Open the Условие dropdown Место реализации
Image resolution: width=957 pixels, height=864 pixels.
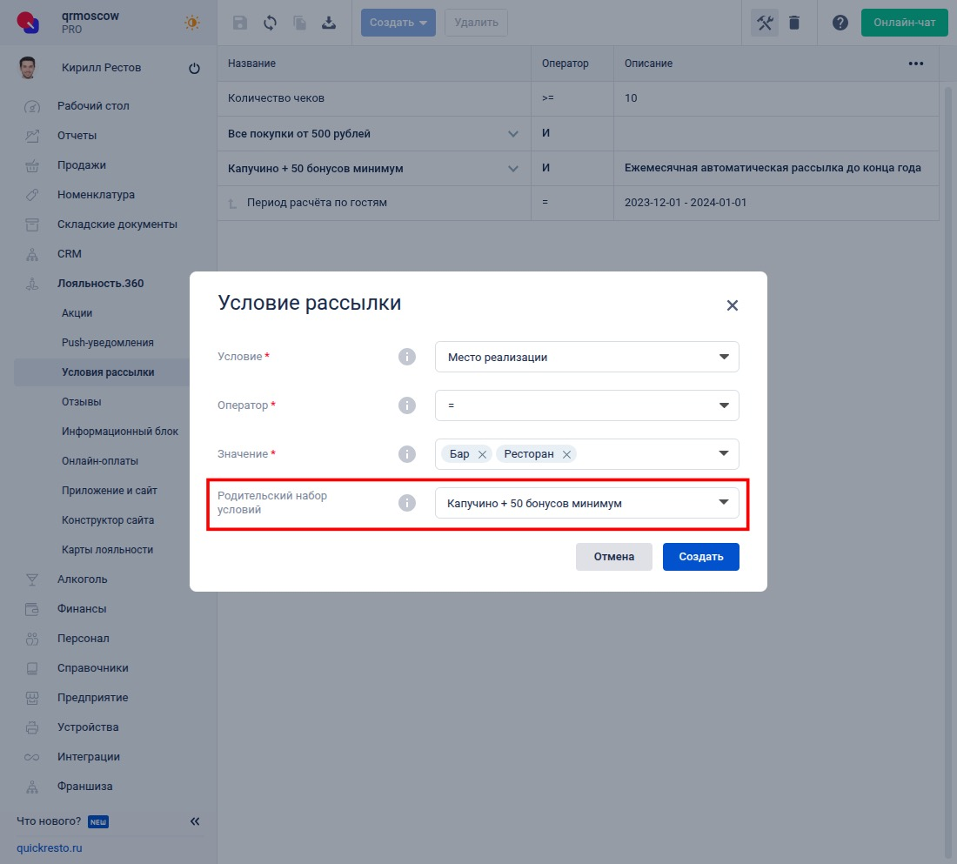click(586, 357)
